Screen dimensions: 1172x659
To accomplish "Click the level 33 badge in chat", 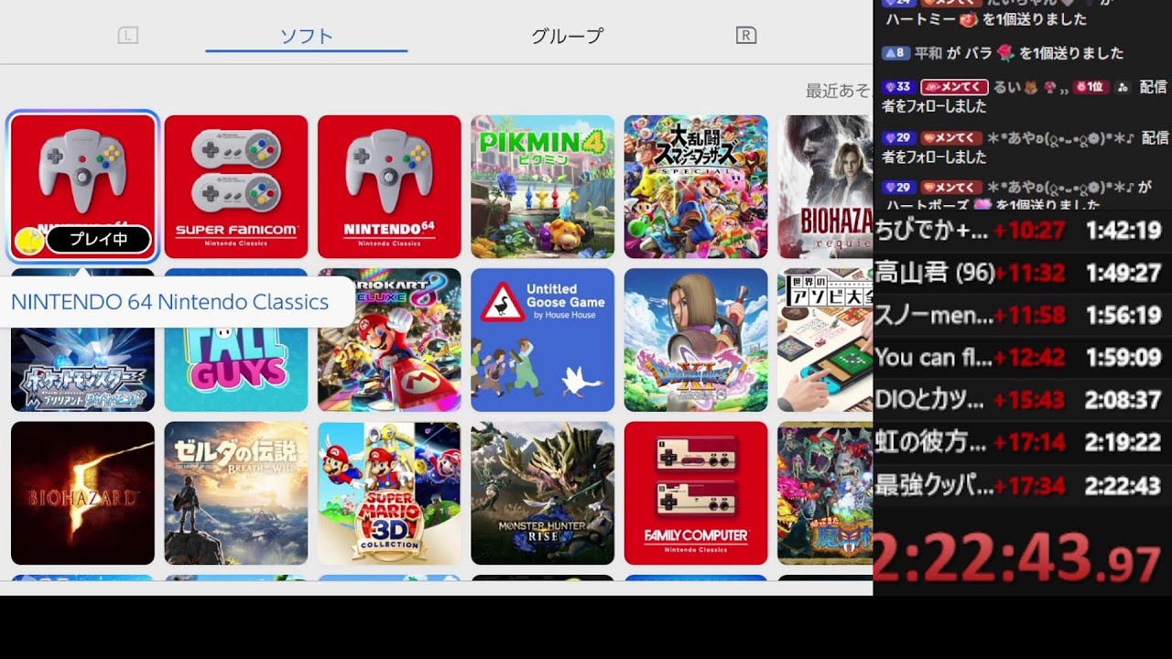I will pyautogui.click(x=898, y=87).
